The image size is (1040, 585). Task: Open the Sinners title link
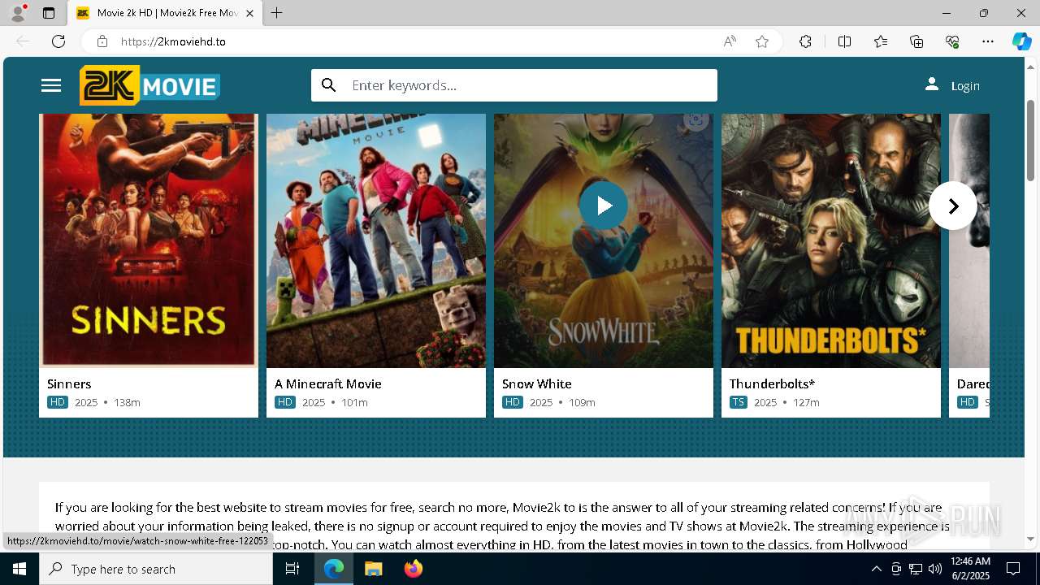[x=69, y=383]
